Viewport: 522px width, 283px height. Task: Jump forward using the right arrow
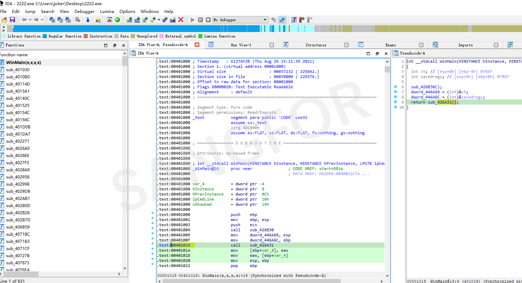pyautogui.click(x=36, y=20)
